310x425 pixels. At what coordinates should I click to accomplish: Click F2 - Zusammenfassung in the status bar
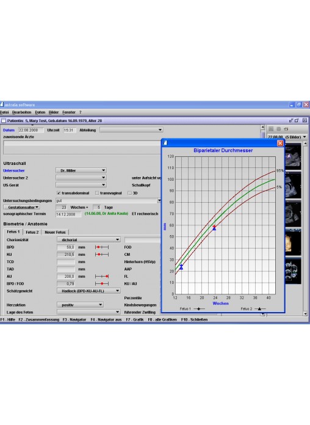point(39,319)
